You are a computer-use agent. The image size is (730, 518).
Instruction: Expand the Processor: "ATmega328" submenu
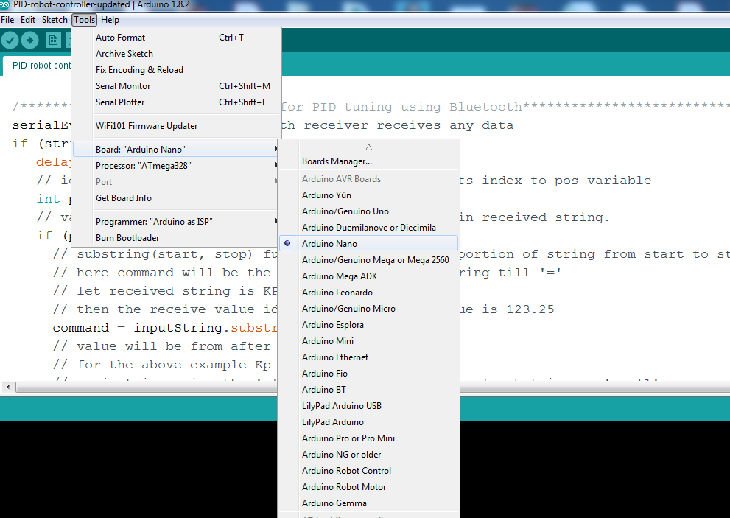coord(176,165)
